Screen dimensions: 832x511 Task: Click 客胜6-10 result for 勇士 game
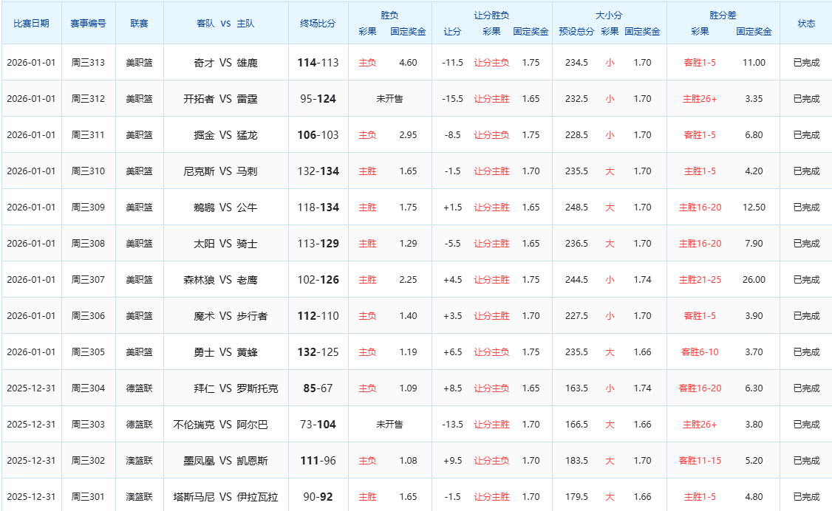coord(700,352)
